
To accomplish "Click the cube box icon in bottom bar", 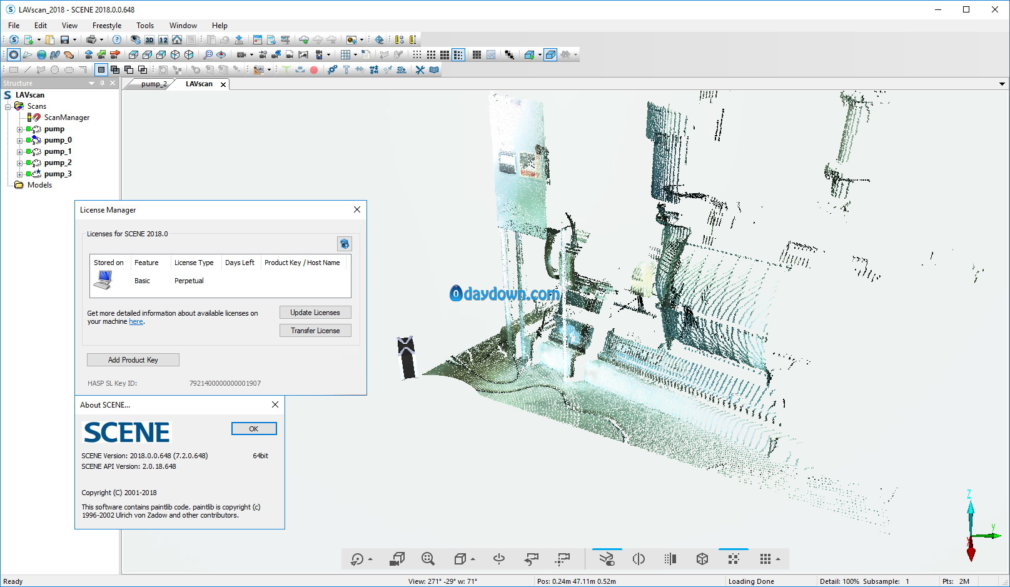I will point(702,559).
